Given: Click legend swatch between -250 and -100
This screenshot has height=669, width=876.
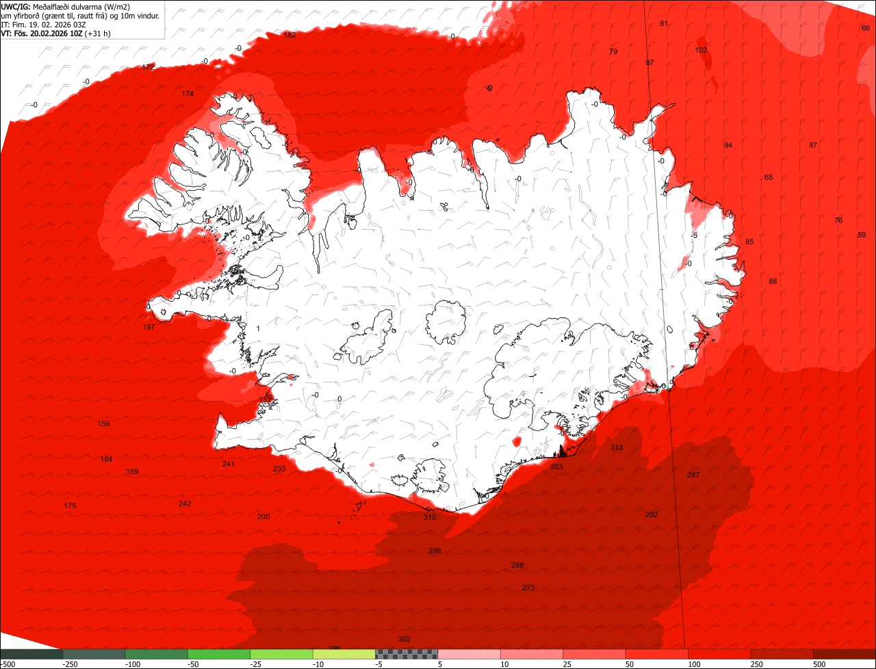Looking at the screenshot, I should [x=94, y=653].
